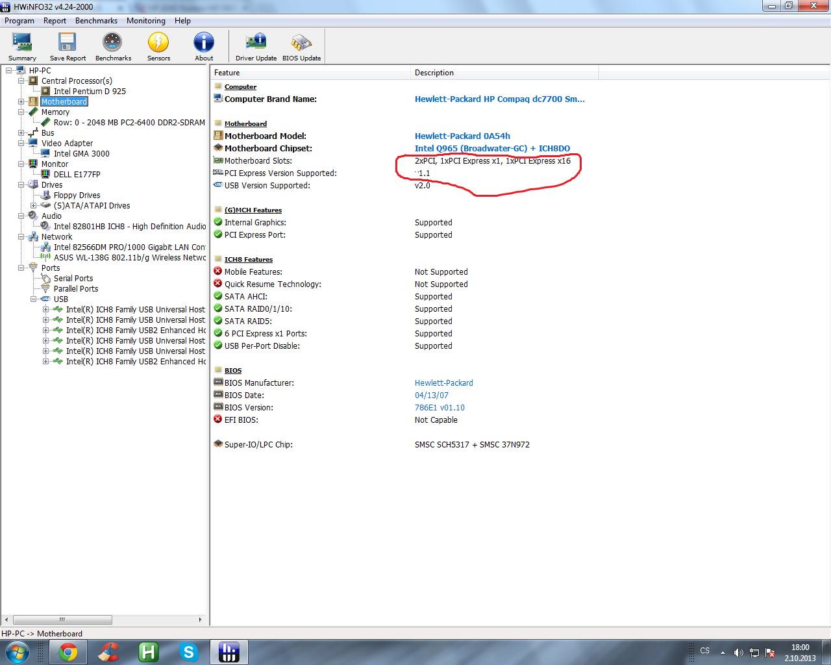Image resolution: width=831 pixels, height=665 pixels.
Task: Open the Windows Start menu
Action: tap(17, 652)
